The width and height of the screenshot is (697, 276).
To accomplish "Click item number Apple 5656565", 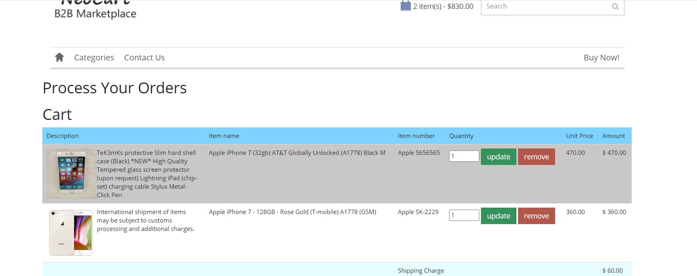I will pos(419,153).
